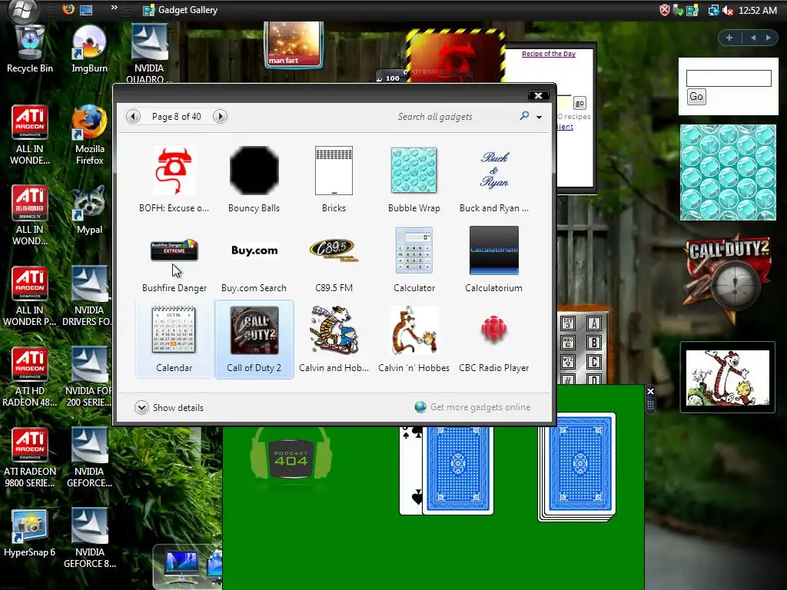The width and height of the screenshot is (787, 590).
Task: Click the keypad A button gadget
Action: pyautogui.click(x=594, y=323)
